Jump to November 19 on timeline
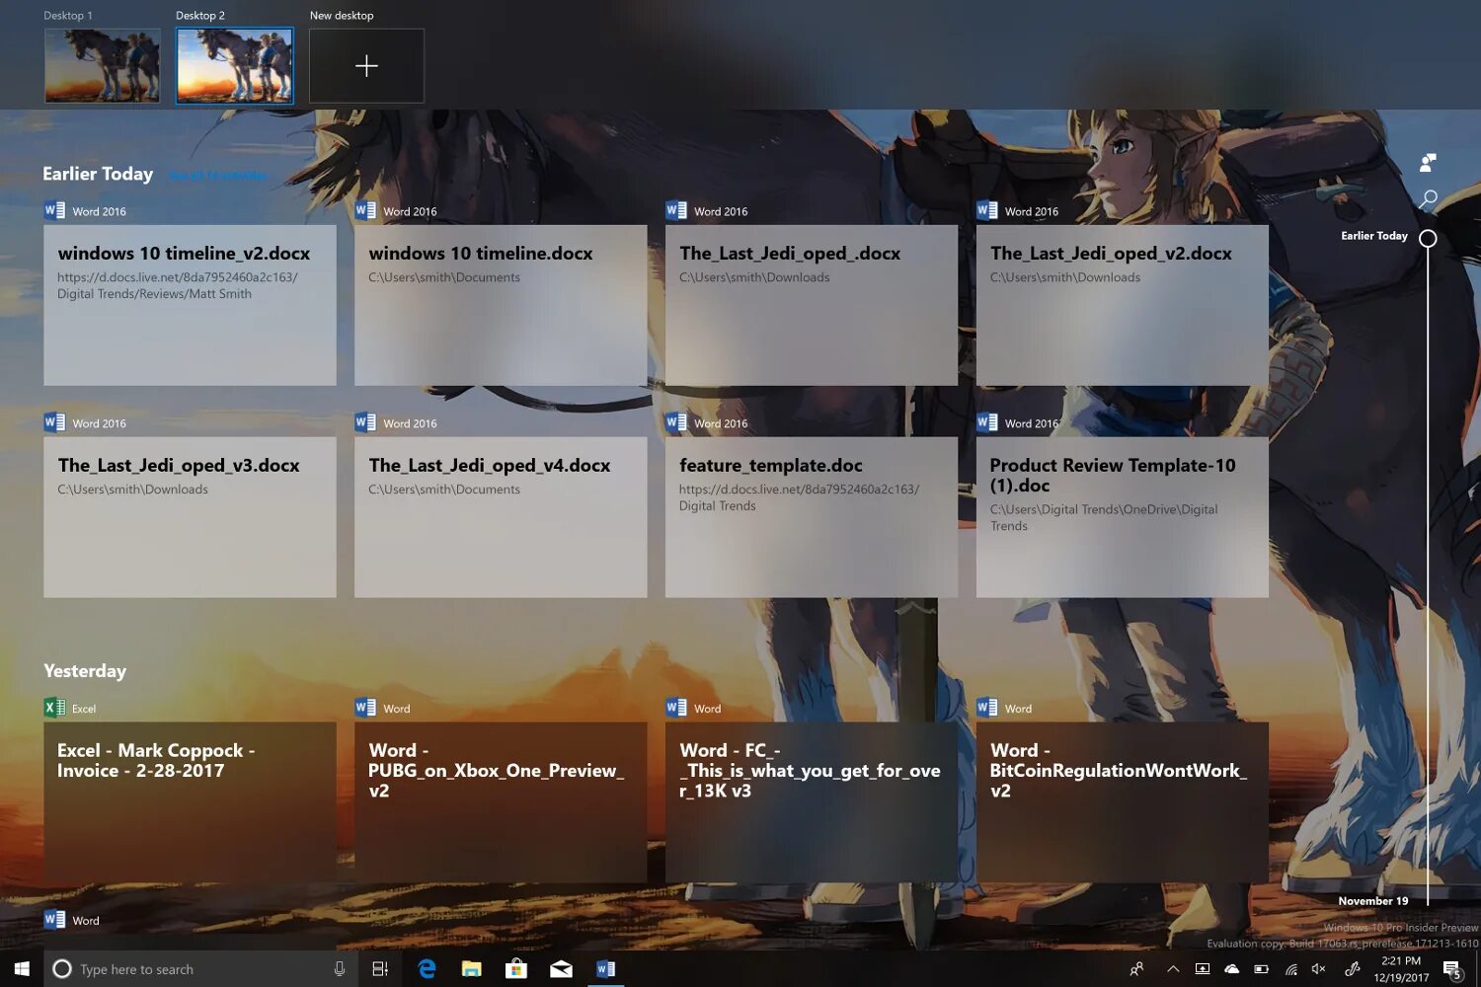1481x987 pixels. 1373,901
